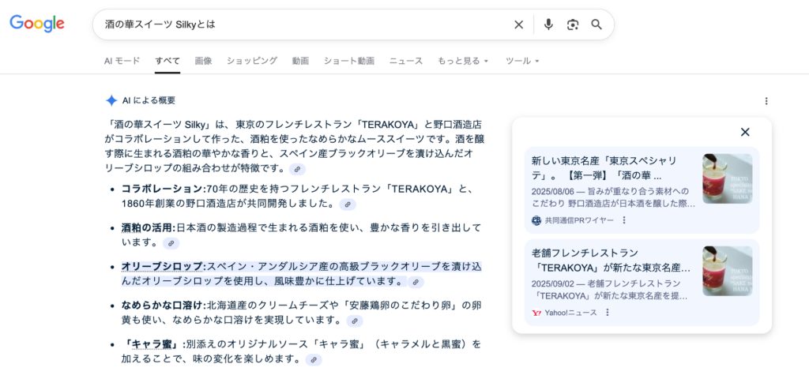Open AI overview three-dot options menu
Screen dimensions: 809x379
[766, 101]
